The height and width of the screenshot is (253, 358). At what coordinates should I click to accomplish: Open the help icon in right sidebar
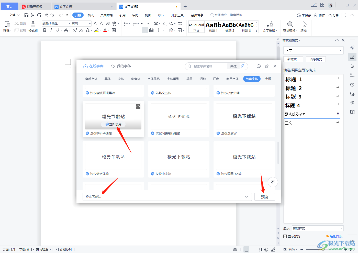point(352,85)
